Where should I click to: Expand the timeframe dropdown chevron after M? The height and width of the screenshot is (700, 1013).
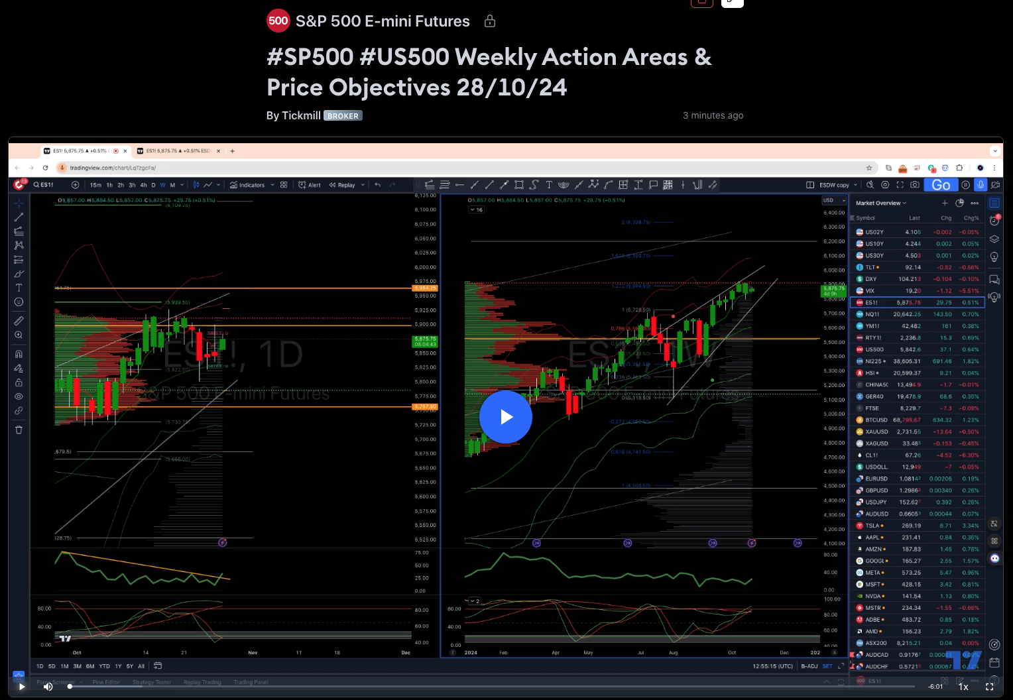[182, 185]
